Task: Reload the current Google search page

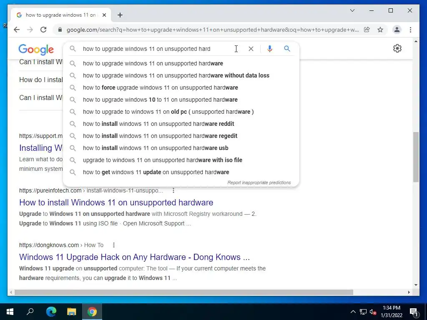Action: tap(43, 30)
